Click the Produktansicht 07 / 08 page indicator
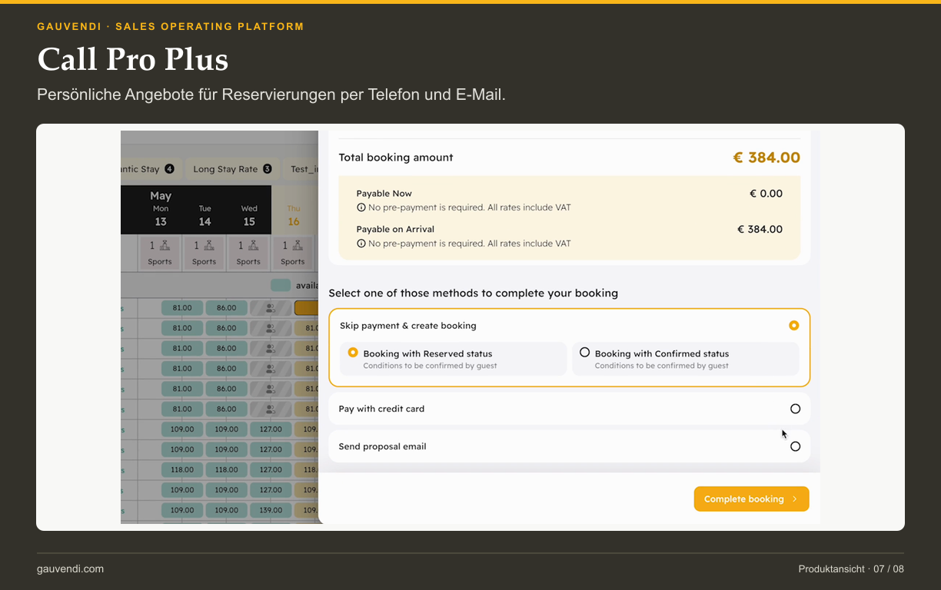The height and width of the screenshot is (590, 941). (x=851, y=568)
